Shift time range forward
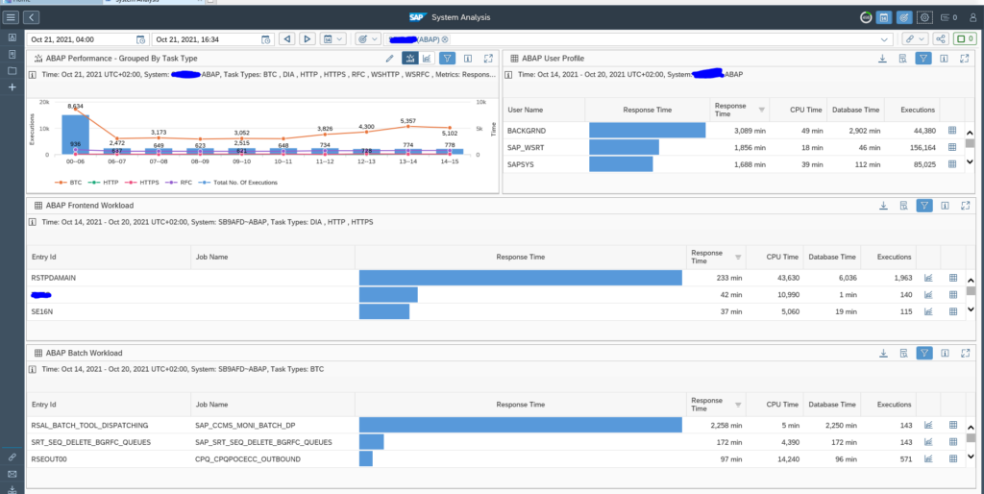The height and width of the screenshot is (494, 984). (x=307, y=38)
